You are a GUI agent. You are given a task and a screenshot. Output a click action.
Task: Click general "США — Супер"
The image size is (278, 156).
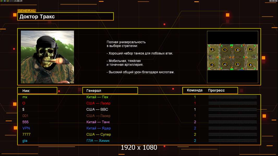(x=99, y=134)
